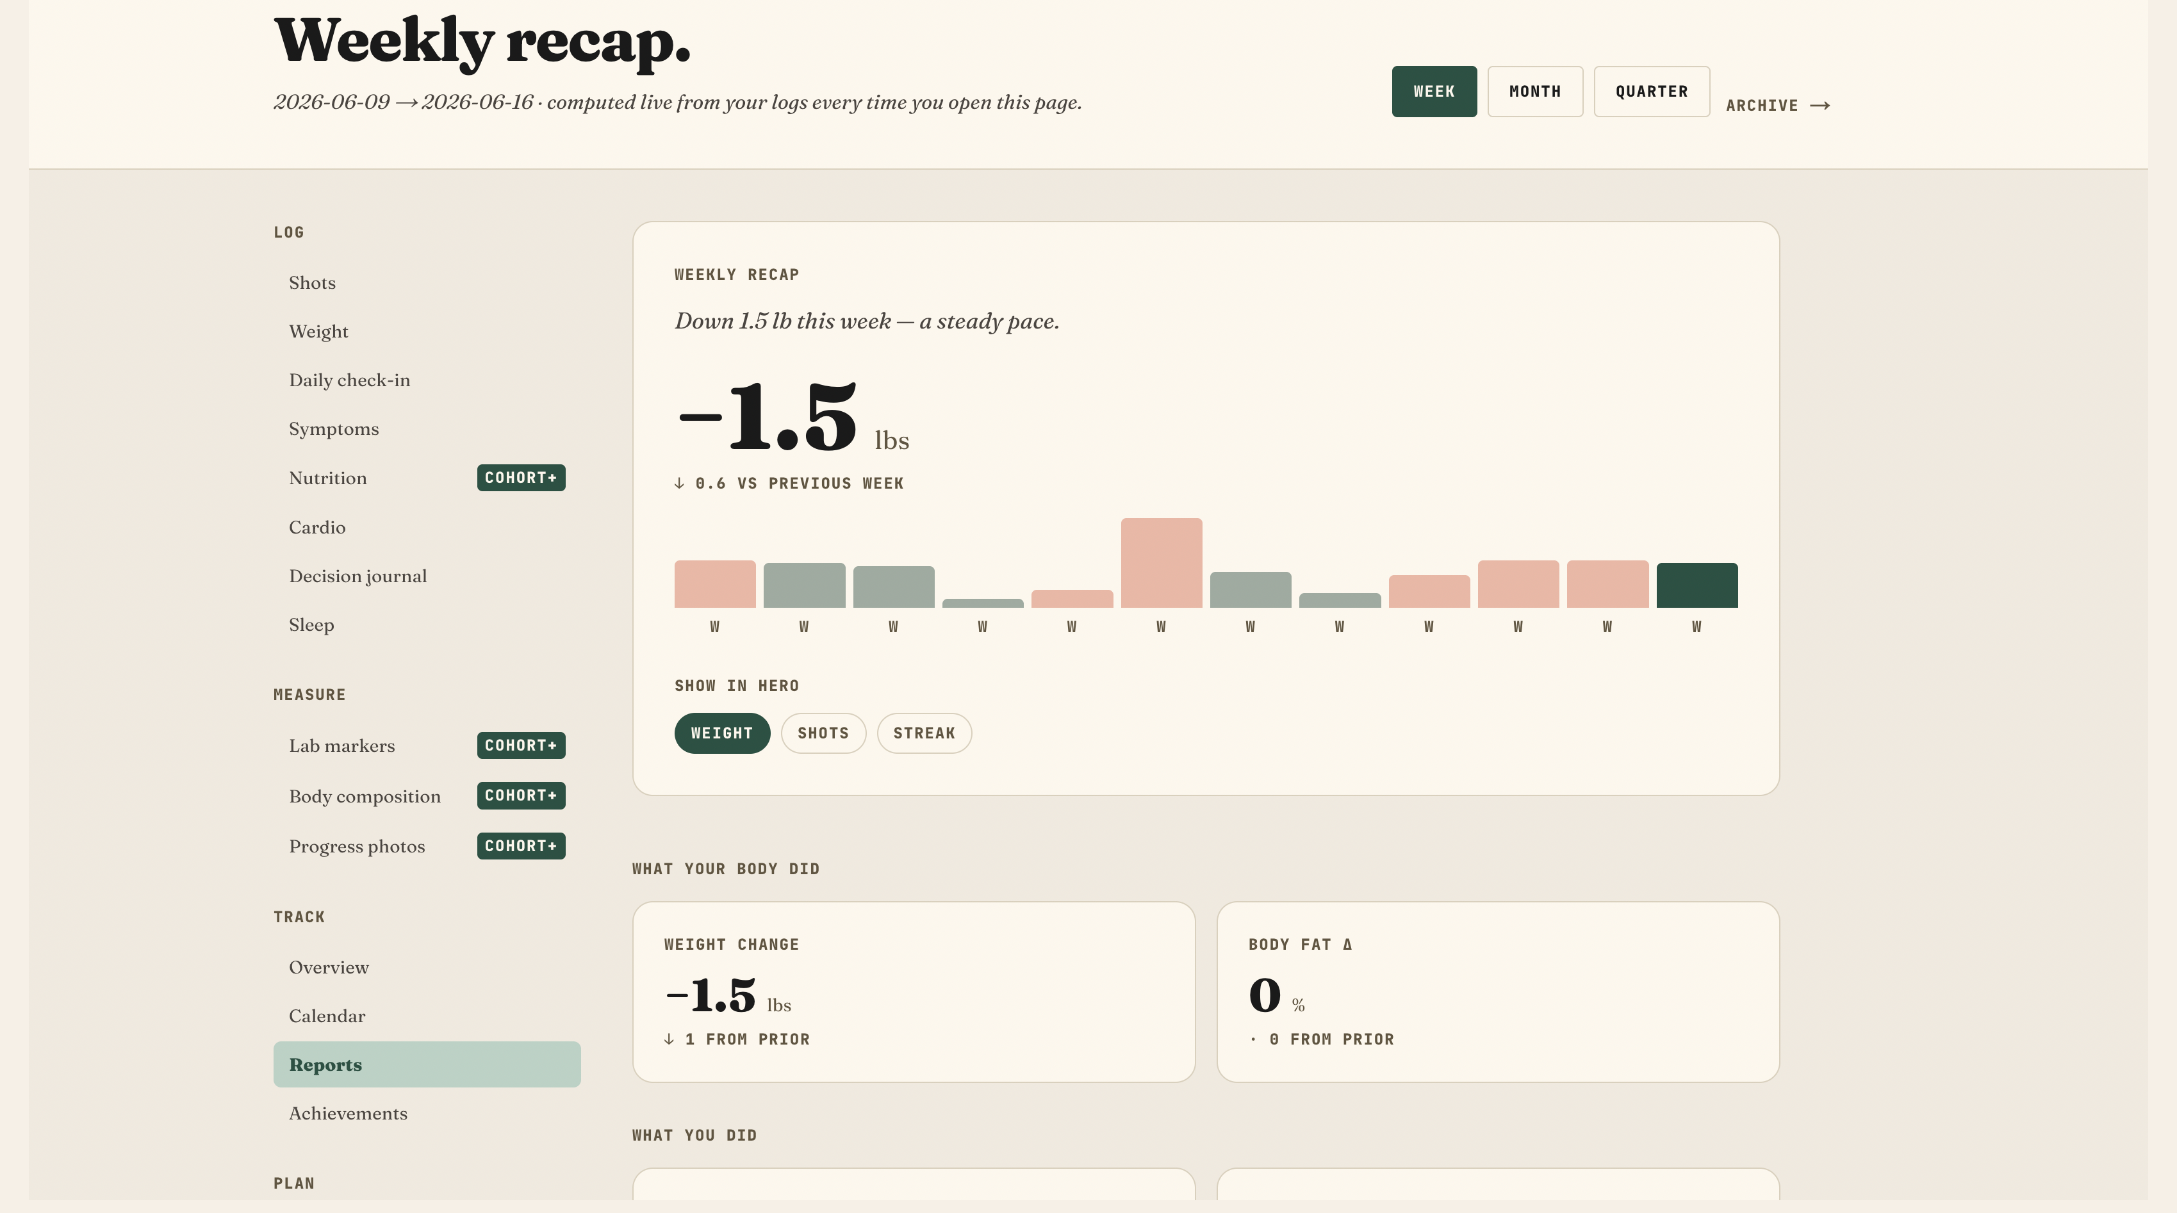This screenshot has width=2177, height=1213.
Task: Click the COHORT+ badge next to Lab markers
Action: pyautogui.click(x=521, y=746)
